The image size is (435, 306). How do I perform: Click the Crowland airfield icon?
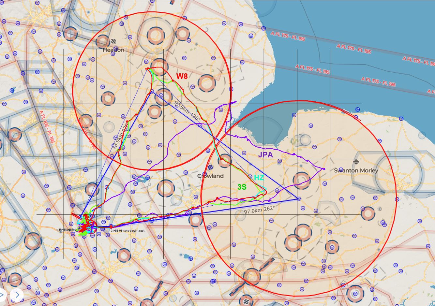click(x=210, y=167)
